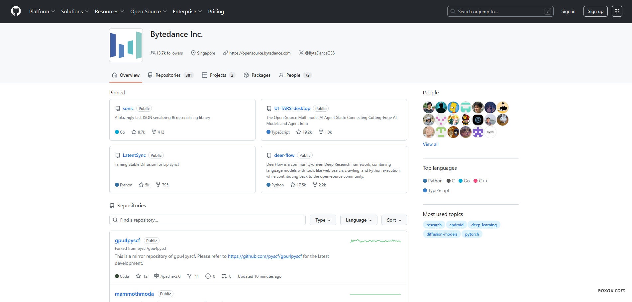Click the star icon on deer-flow
632x302 pixels.
pos(293,185)
